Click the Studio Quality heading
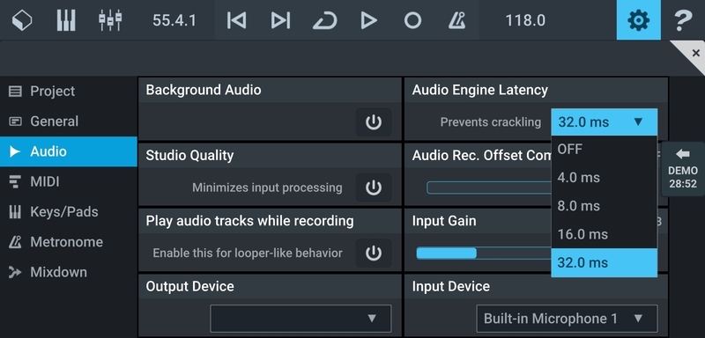Viewport: 705px width, 338px height. tap(189, 155)
